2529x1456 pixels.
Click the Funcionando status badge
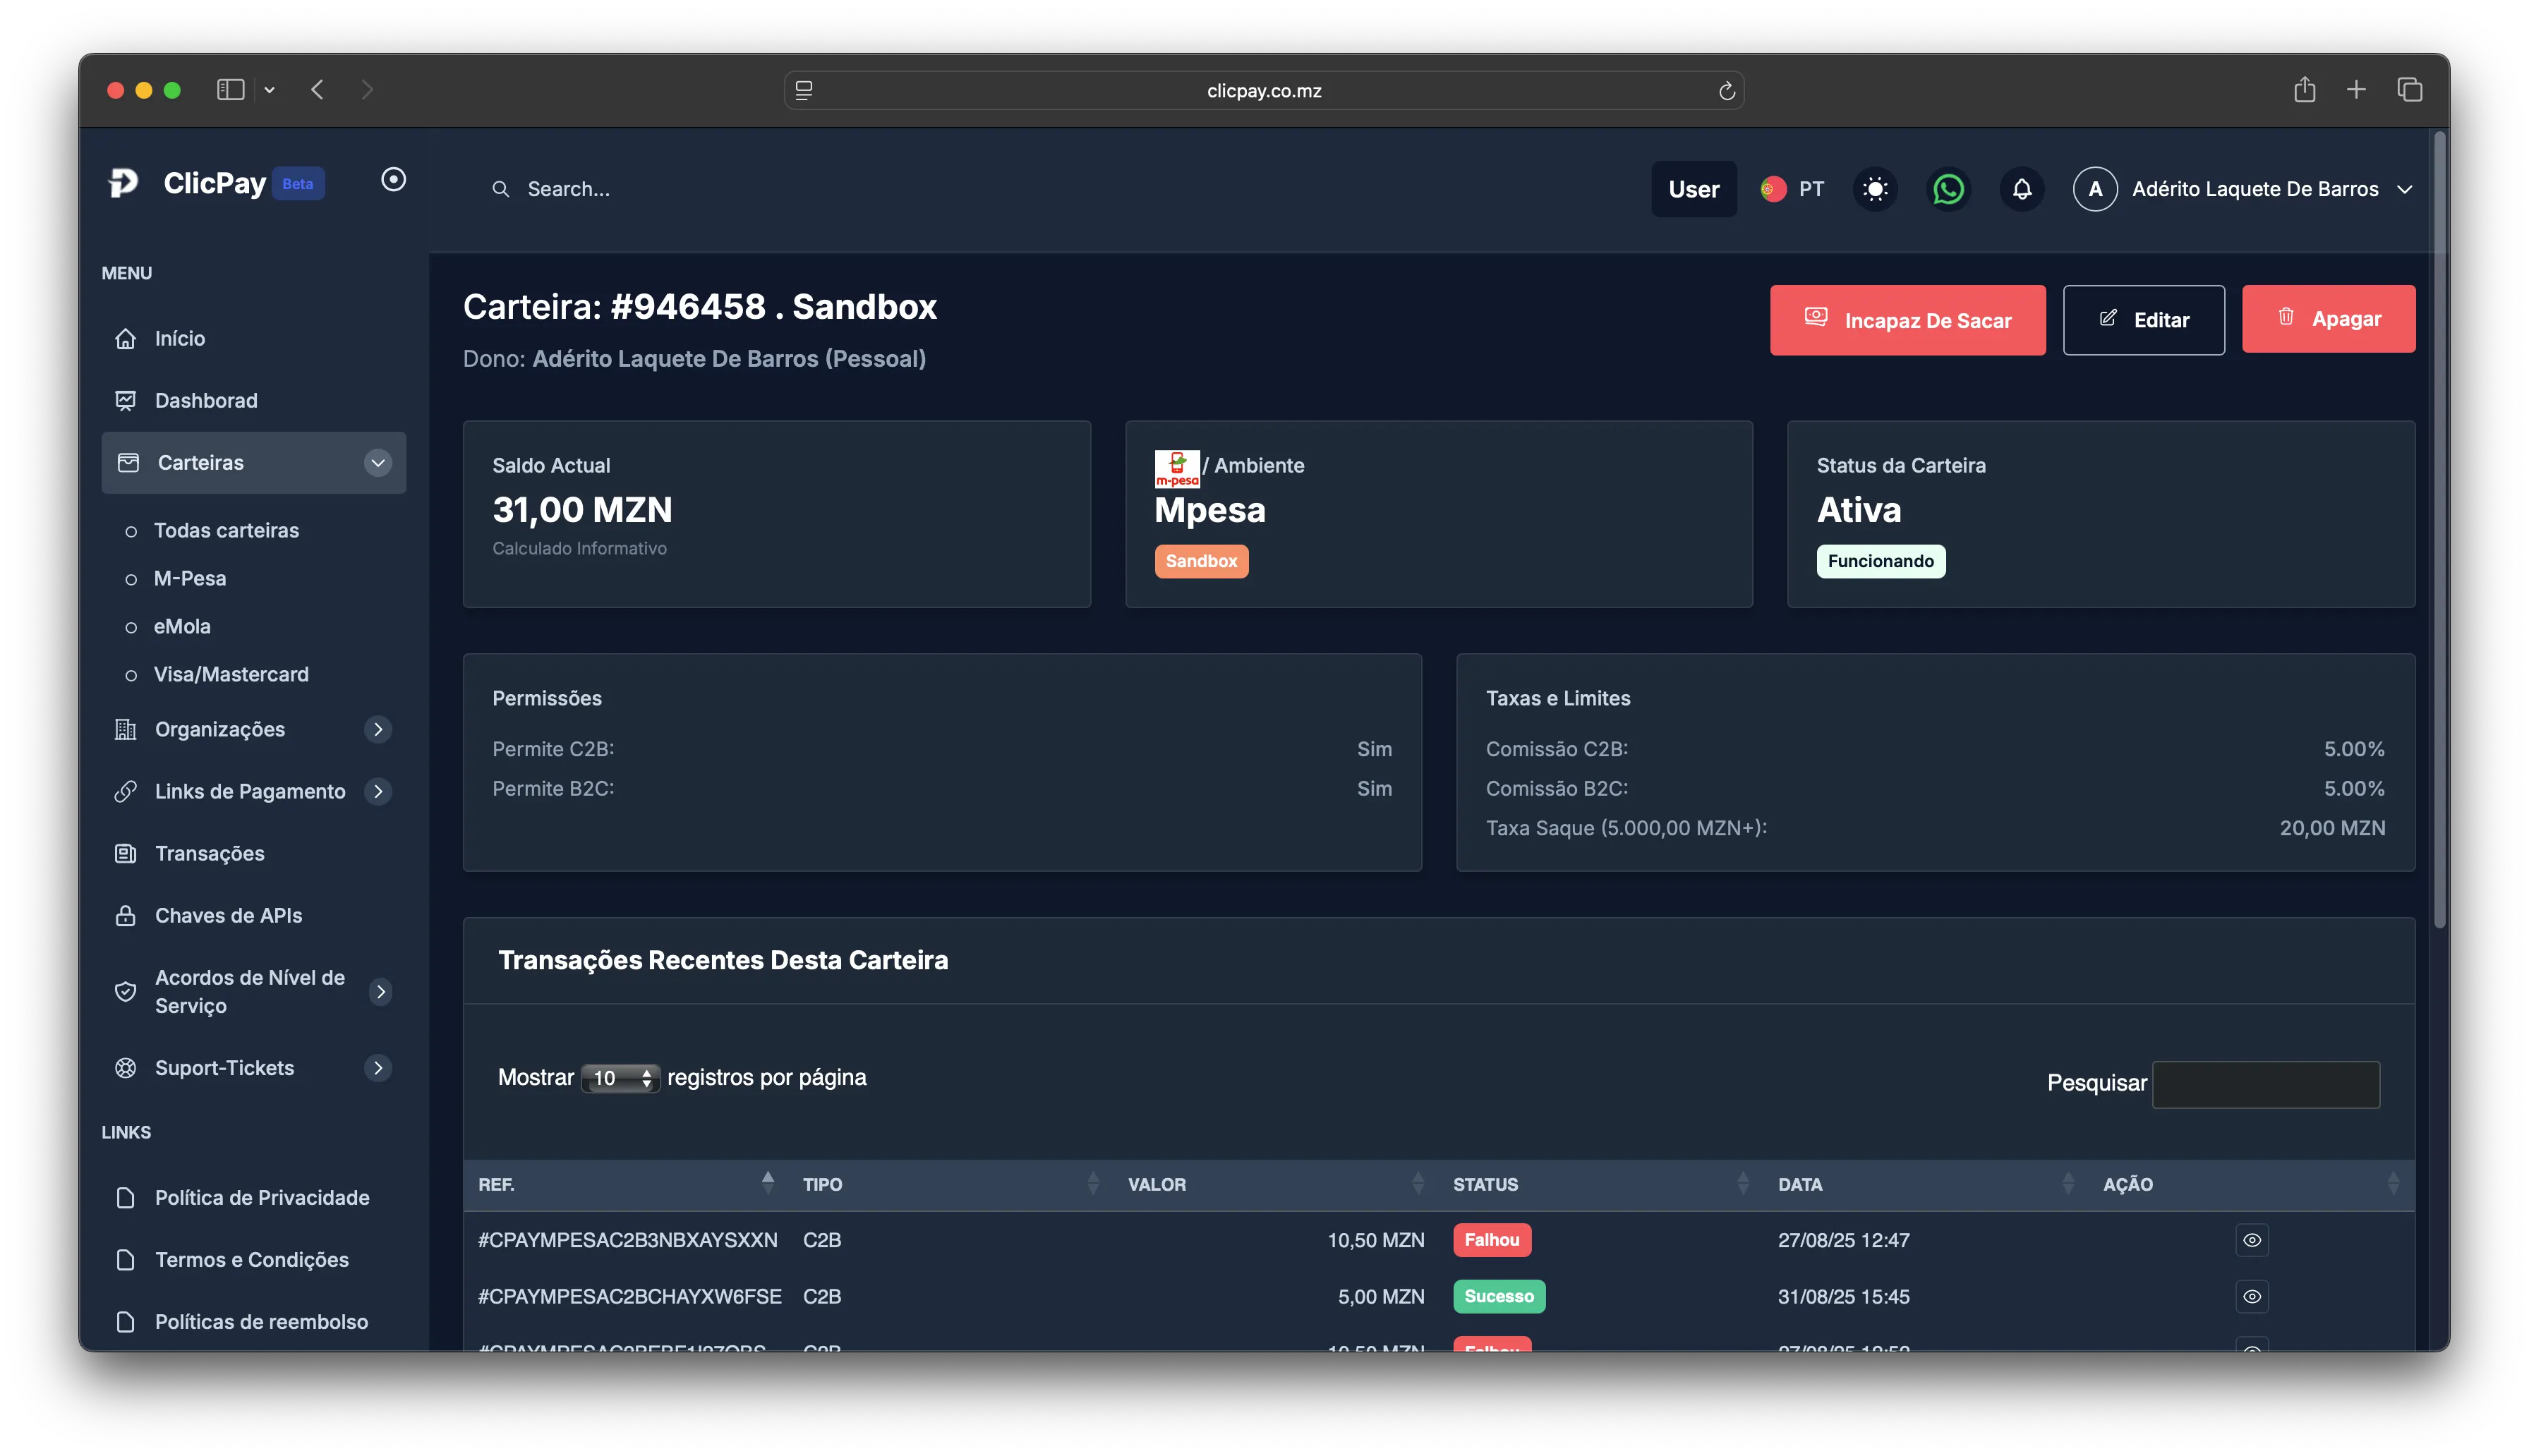(1880, 562)
